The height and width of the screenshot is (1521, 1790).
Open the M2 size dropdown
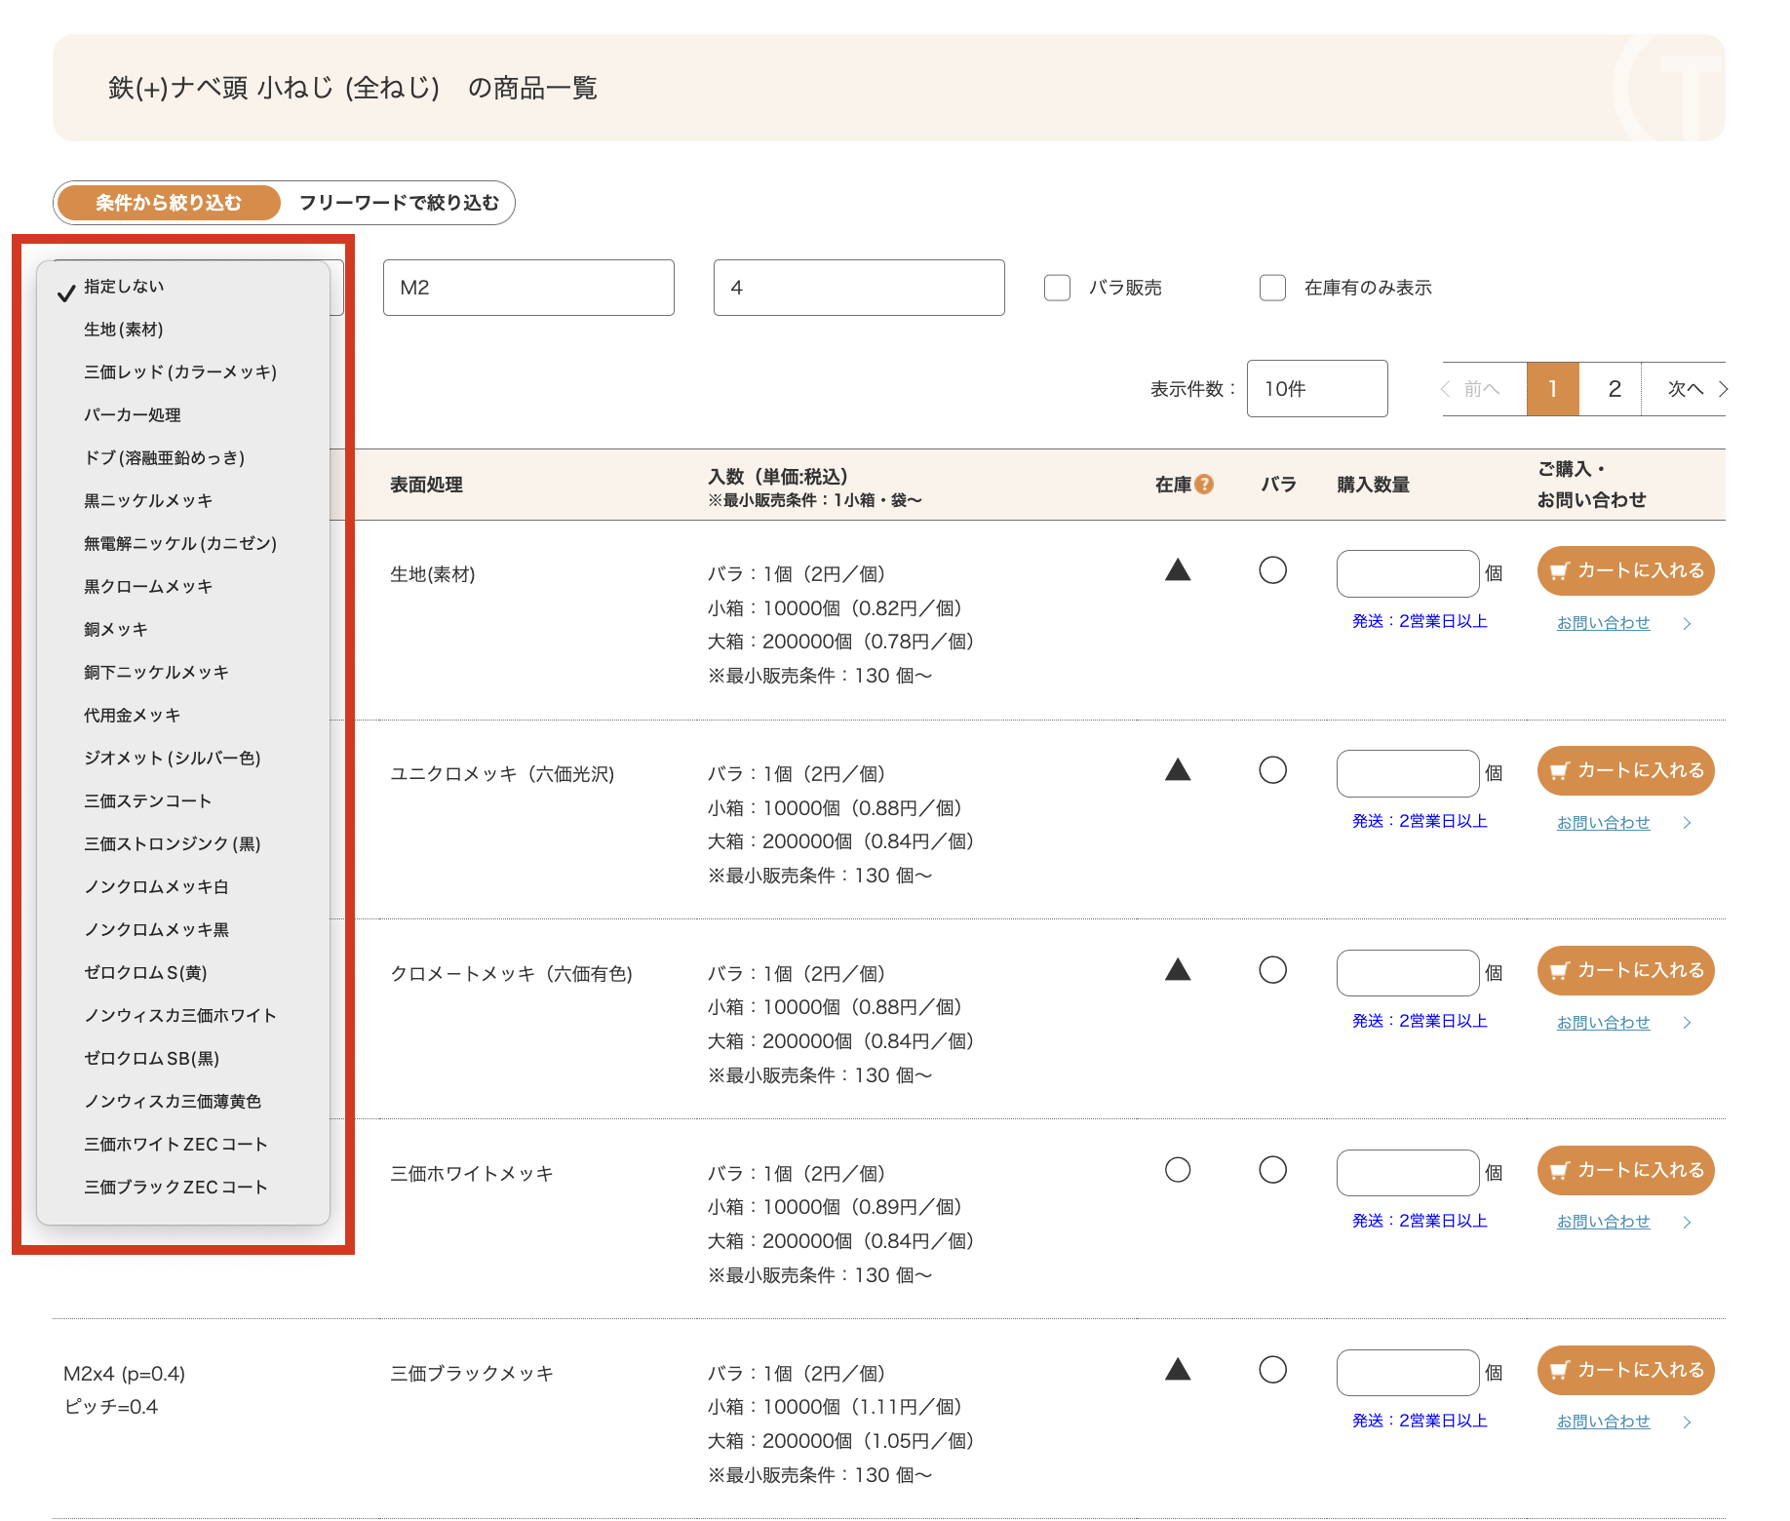pos(528,288)
